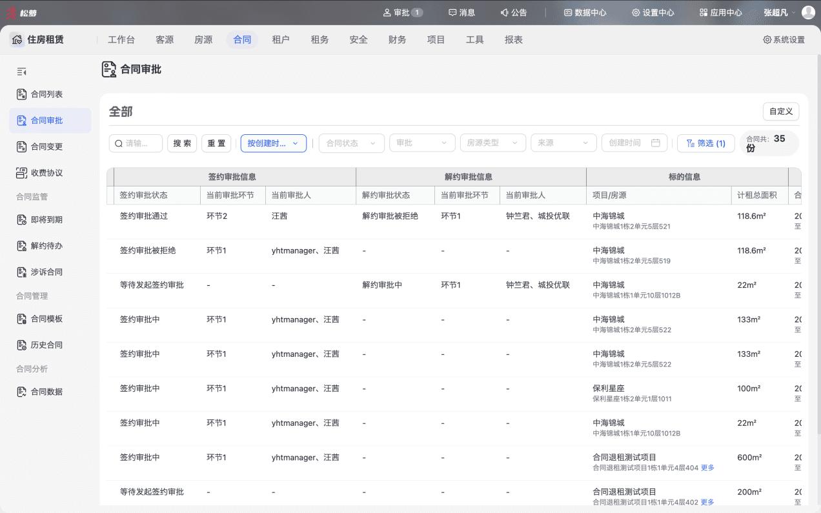Click 签约审批通过 status cell
Screen dimensions: 821x513
coord(144,216)
